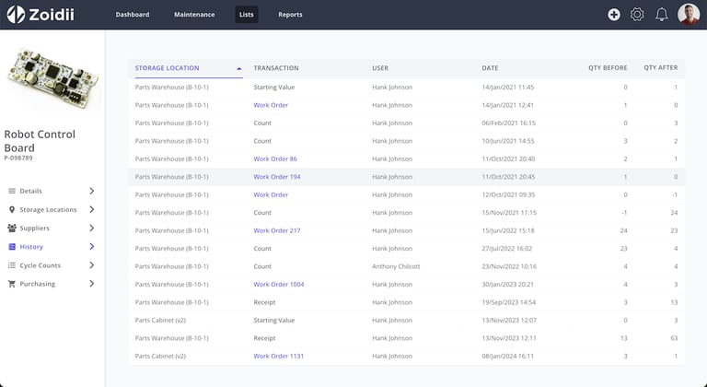Screen dimensions: 707x387
Task: Open the Work Order 1131 link
Action: point(279,356)
